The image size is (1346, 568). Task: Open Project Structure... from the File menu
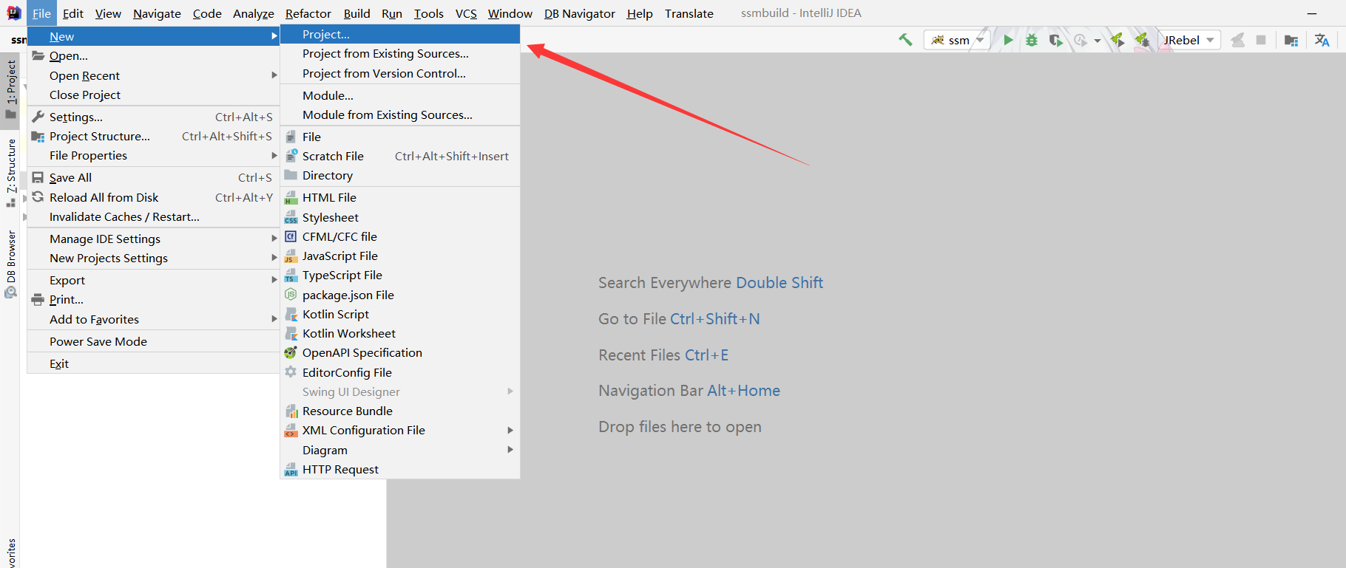click(x=153, y=136)
